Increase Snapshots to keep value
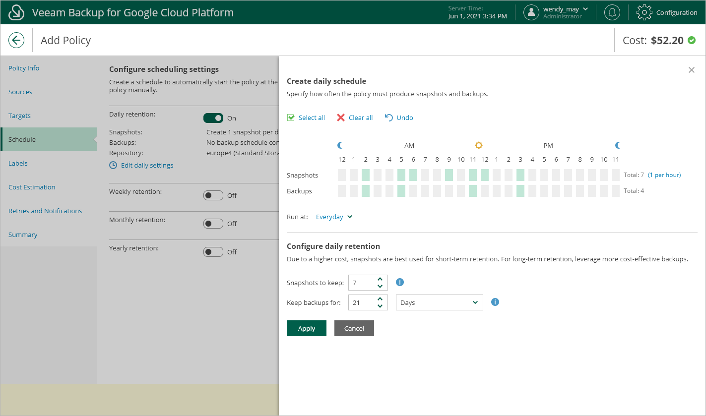The width and height of the screenshot is (706, 416). pos(380,279)
